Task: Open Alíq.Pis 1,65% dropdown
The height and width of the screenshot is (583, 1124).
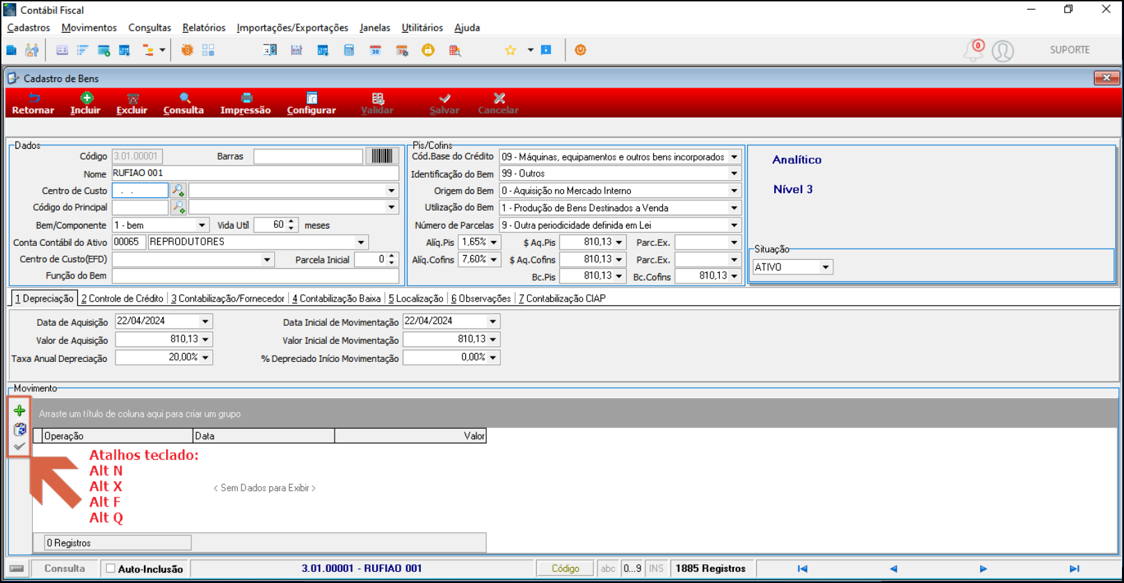Action: [x=494, y=243]
